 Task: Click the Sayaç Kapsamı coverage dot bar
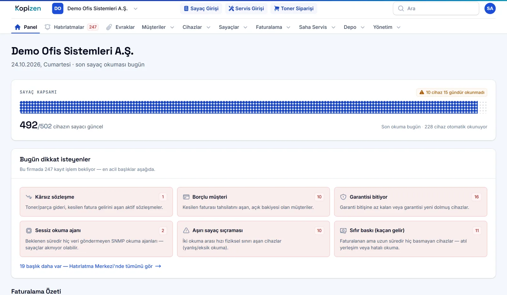click(x=253, y=107)
